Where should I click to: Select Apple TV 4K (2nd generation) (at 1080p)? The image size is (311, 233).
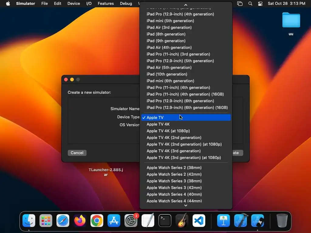coord(186,144)
